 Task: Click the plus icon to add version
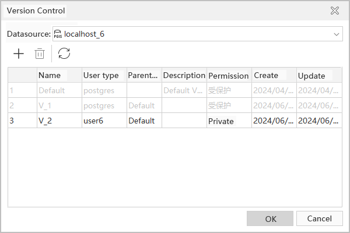(19, 54)
